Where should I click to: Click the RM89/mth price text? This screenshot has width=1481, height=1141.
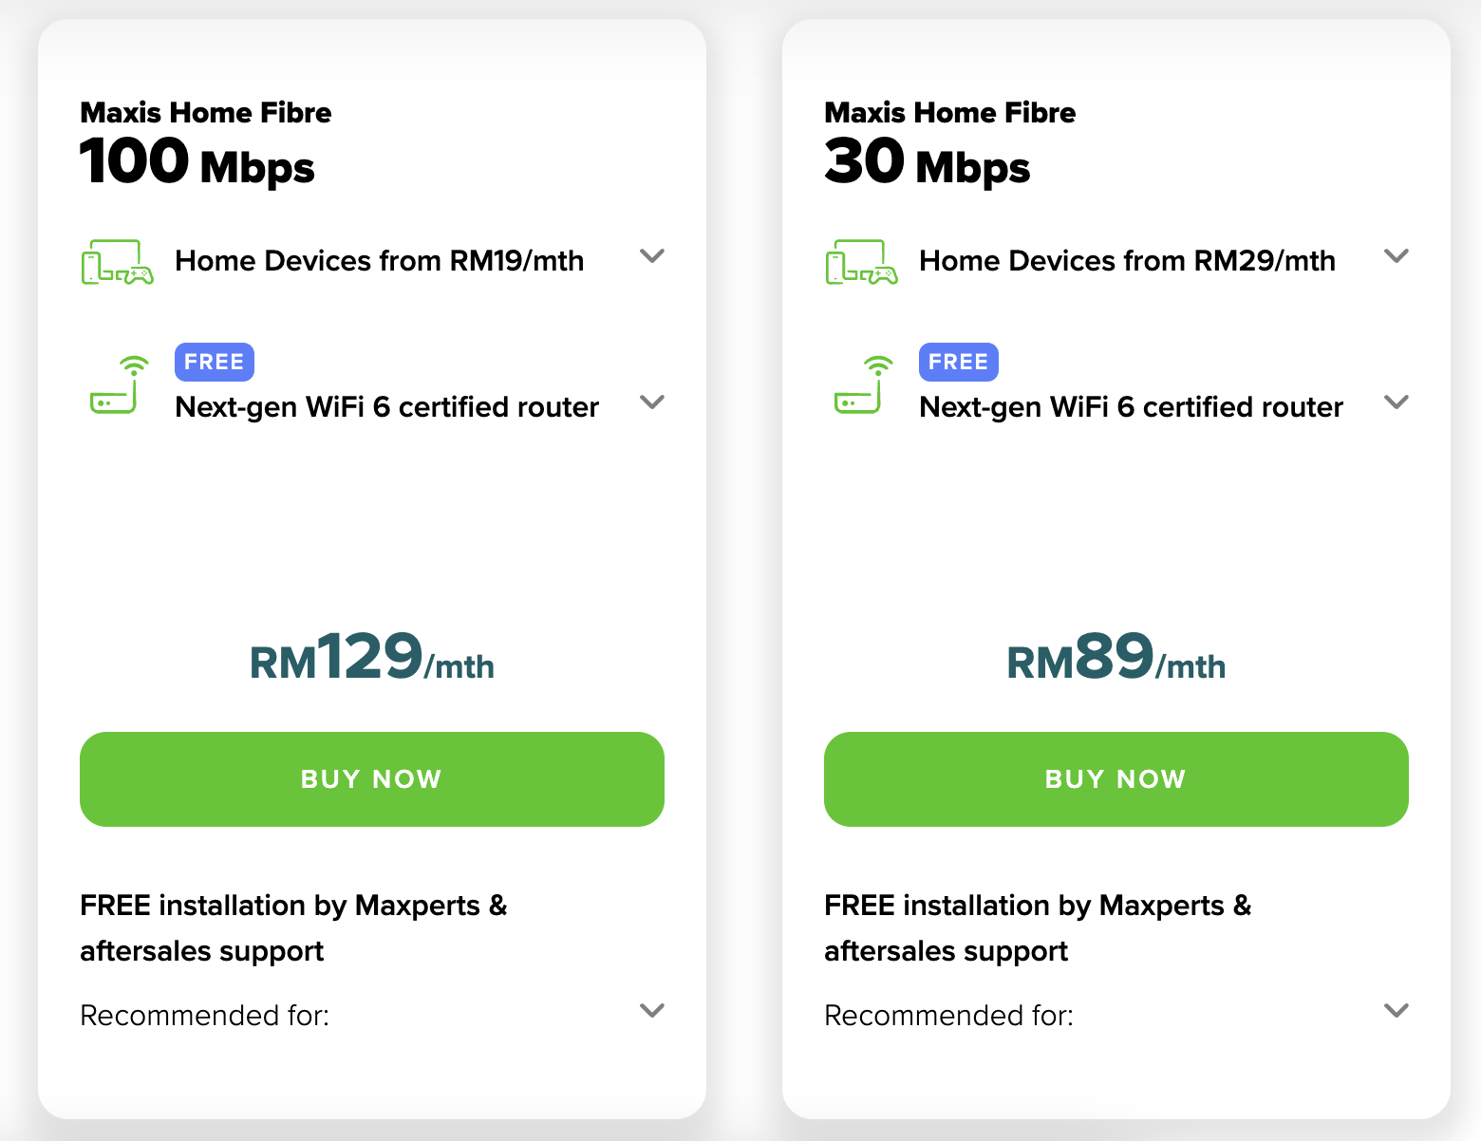[x=1116, y=658]
